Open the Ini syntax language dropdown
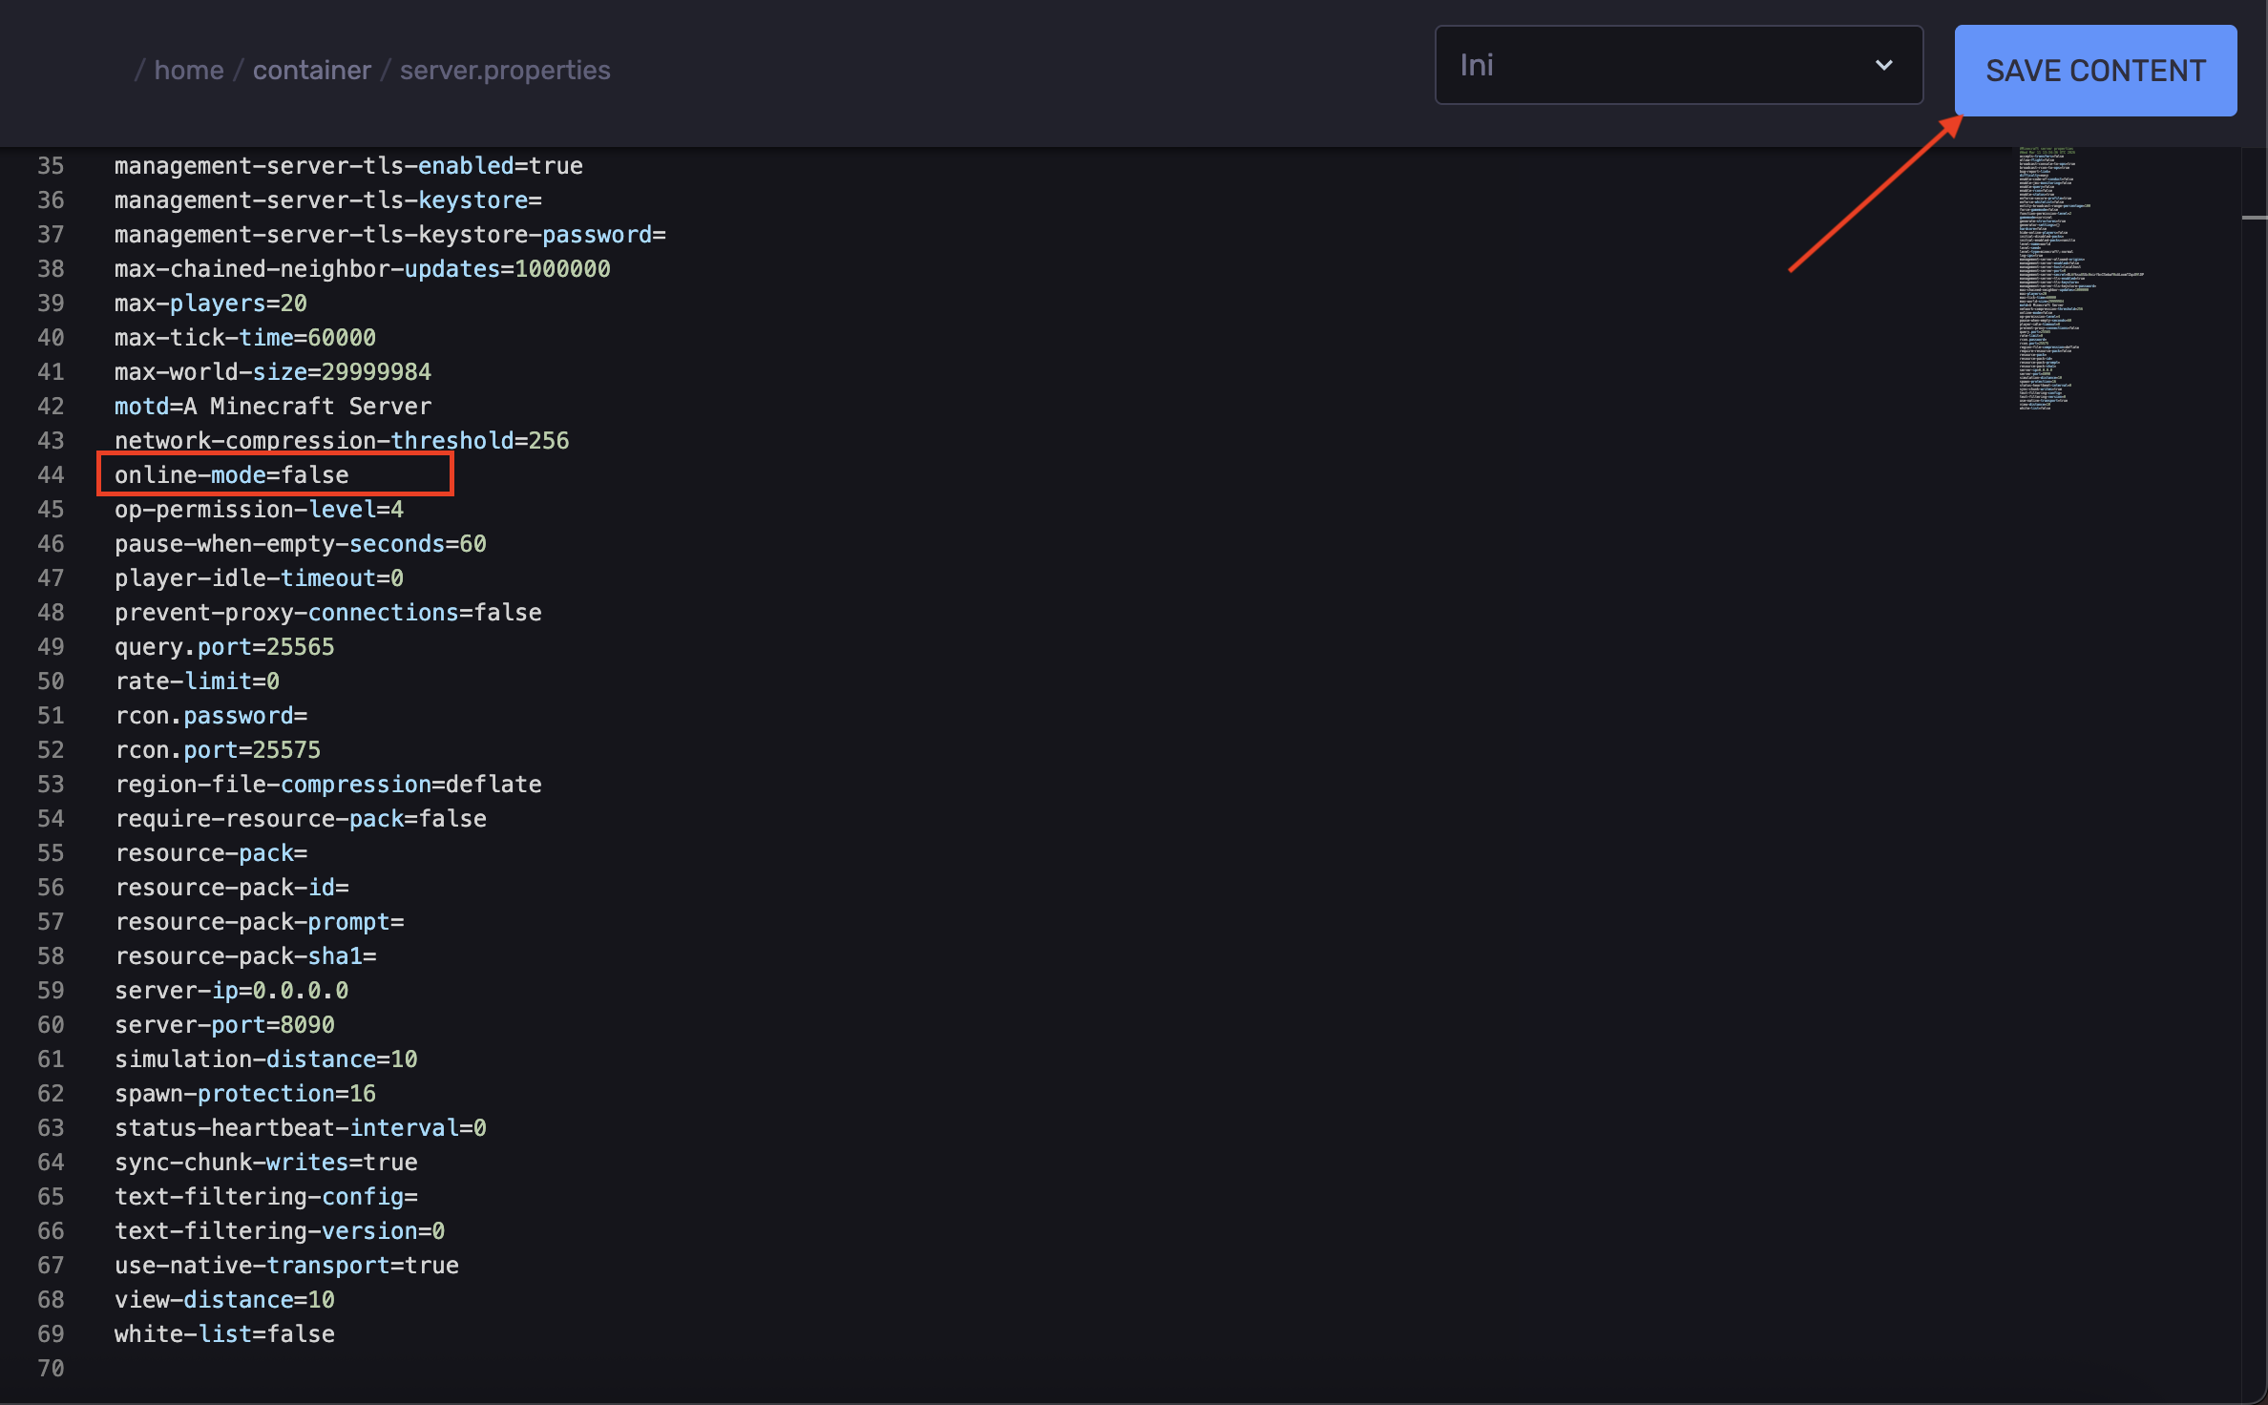This screenshot has height=1405, width=2268. (1661, 65)
